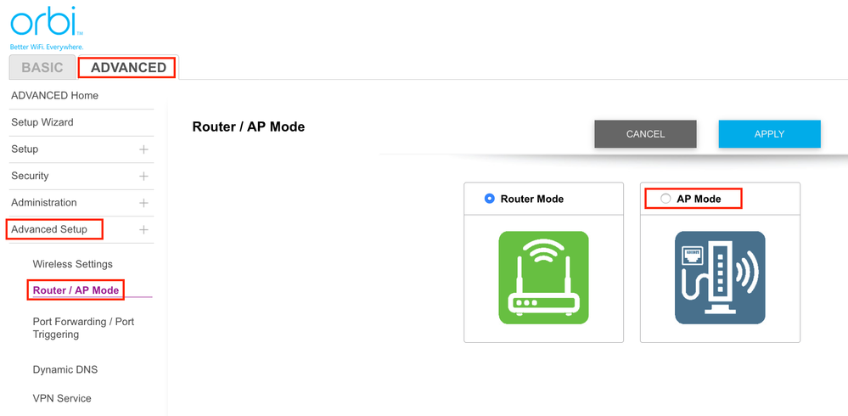The height and width of the screenshot is (416, 848).
Task: Expand the Setup menu section
Action: (x=143, y=149)
